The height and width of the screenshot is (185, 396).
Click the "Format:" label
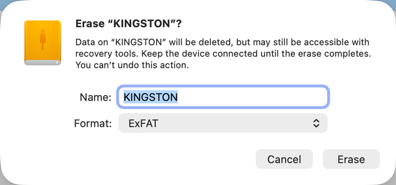click(93, 123)
